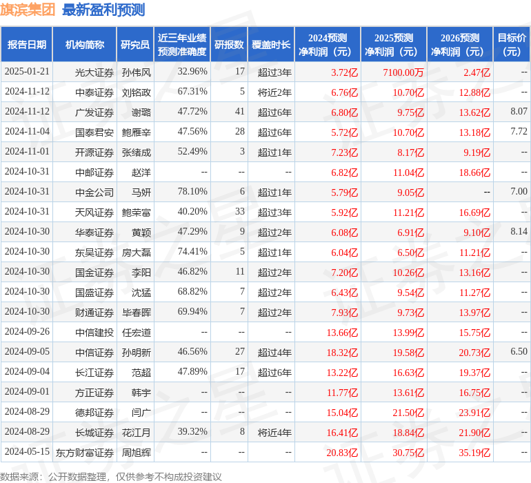Click accuracy value 68.82%
This screenshot has height=483, width=531.
click(x=192, y=291)
